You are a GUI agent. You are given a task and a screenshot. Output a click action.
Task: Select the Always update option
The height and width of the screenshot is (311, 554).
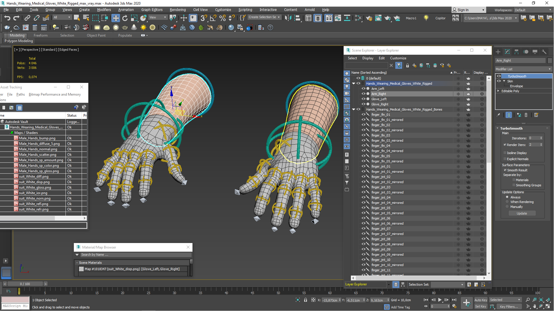pyautogui.click(x=507, y=197)
